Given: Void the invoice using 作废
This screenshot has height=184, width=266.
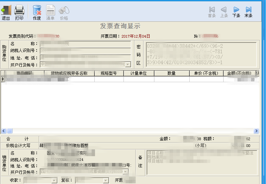Looking at the screenshot, I should click(x=37, y=12).
